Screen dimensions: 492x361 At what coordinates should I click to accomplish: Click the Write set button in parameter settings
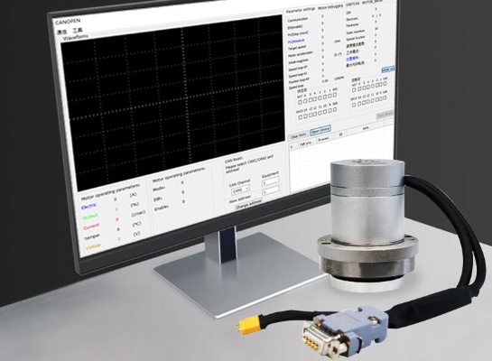[x=388, y=69]
